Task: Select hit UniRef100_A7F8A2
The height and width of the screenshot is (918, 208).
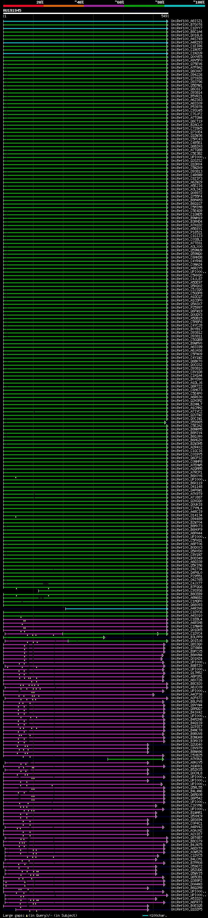Action: coord(186,68)
